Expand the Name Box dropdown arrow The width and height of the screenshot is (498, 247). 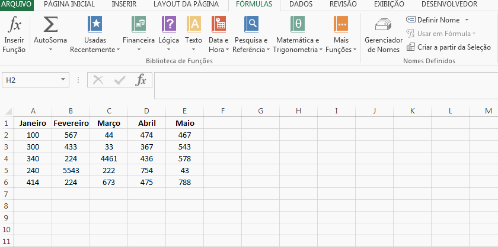(63, 80)
